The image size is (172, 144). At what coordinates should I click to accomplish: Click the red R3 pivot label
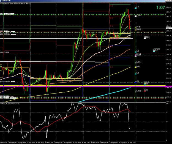click(111, 6)
